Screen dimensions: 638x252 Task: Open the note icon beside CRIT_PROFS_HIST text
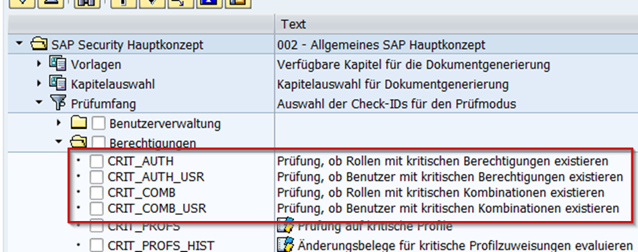pyautogui.click(x=286, y=245)
